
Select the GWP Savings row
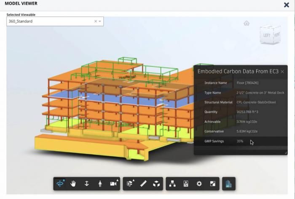[x=241, y=141]
